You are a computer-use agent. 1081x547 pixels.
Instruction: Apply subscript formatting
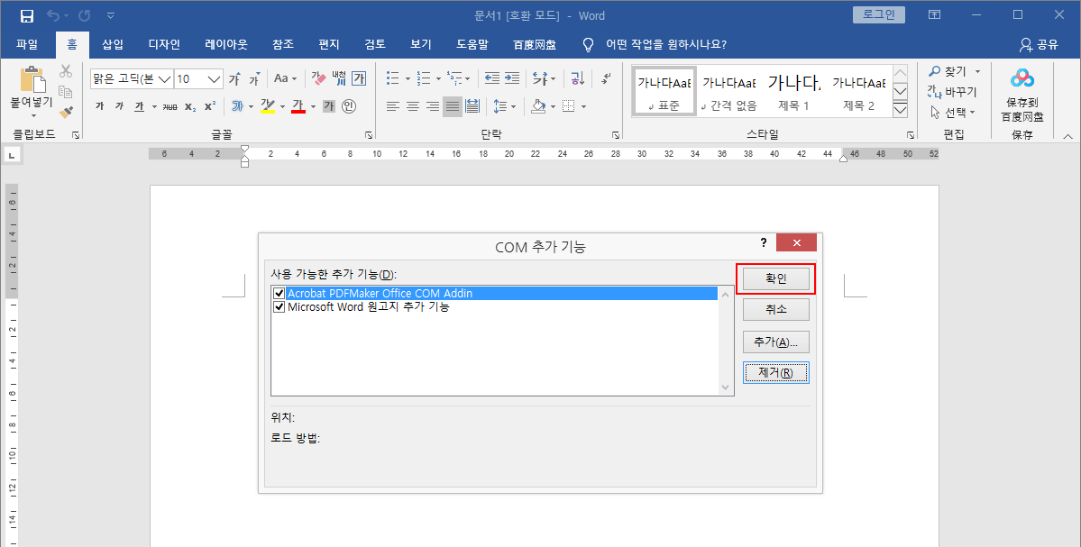(x=189, y=106)
